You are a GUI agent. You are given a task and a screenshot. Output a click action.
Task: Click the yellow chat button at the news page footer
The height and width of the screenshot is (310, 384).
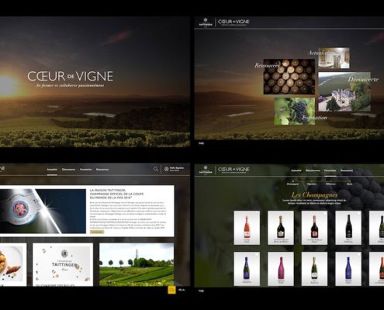[171, 290]
